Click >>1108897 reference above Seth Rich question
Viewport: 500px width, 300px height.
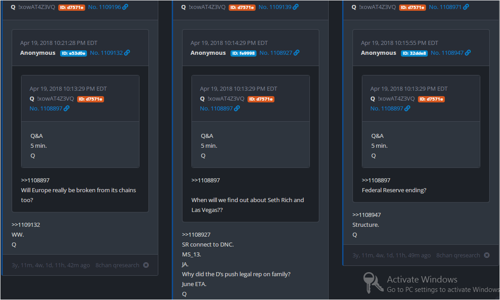click(205, 180)
